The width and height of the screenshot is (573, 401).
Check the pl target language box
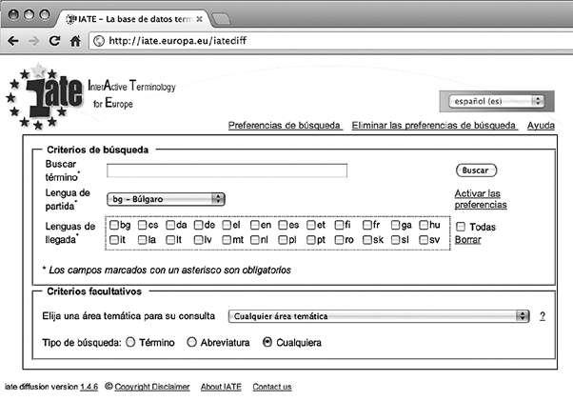283,240
